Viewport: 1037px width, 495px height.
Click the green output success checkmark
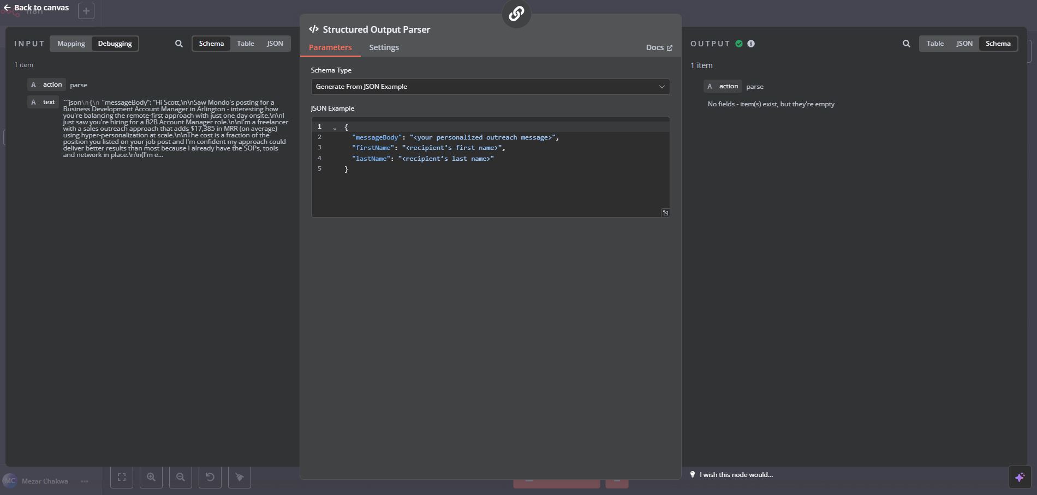[739, 44]
